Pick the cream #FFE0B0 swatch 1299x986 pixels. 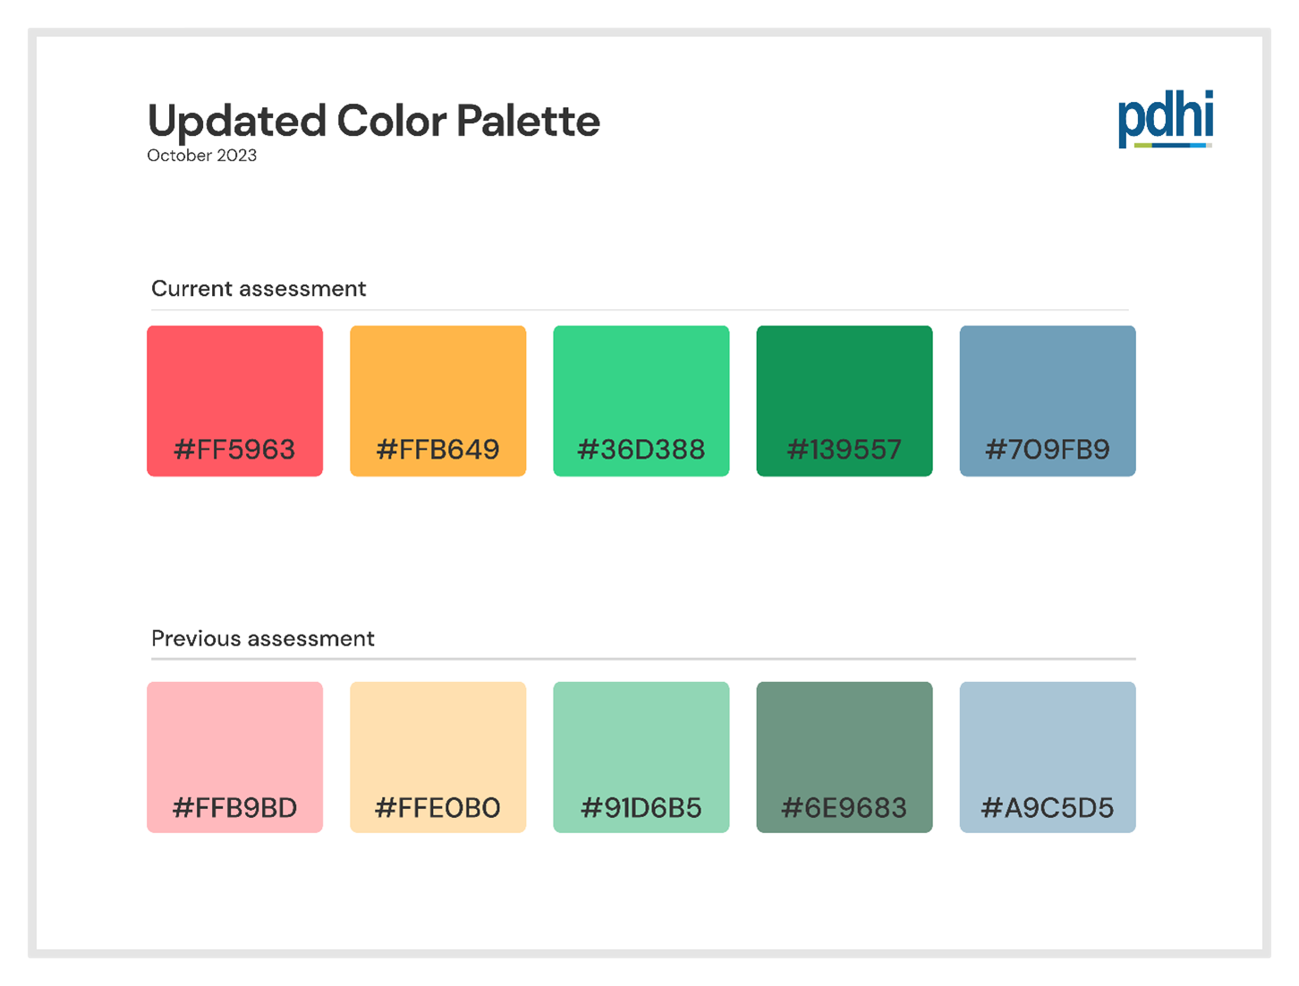(x=437, y=757)
